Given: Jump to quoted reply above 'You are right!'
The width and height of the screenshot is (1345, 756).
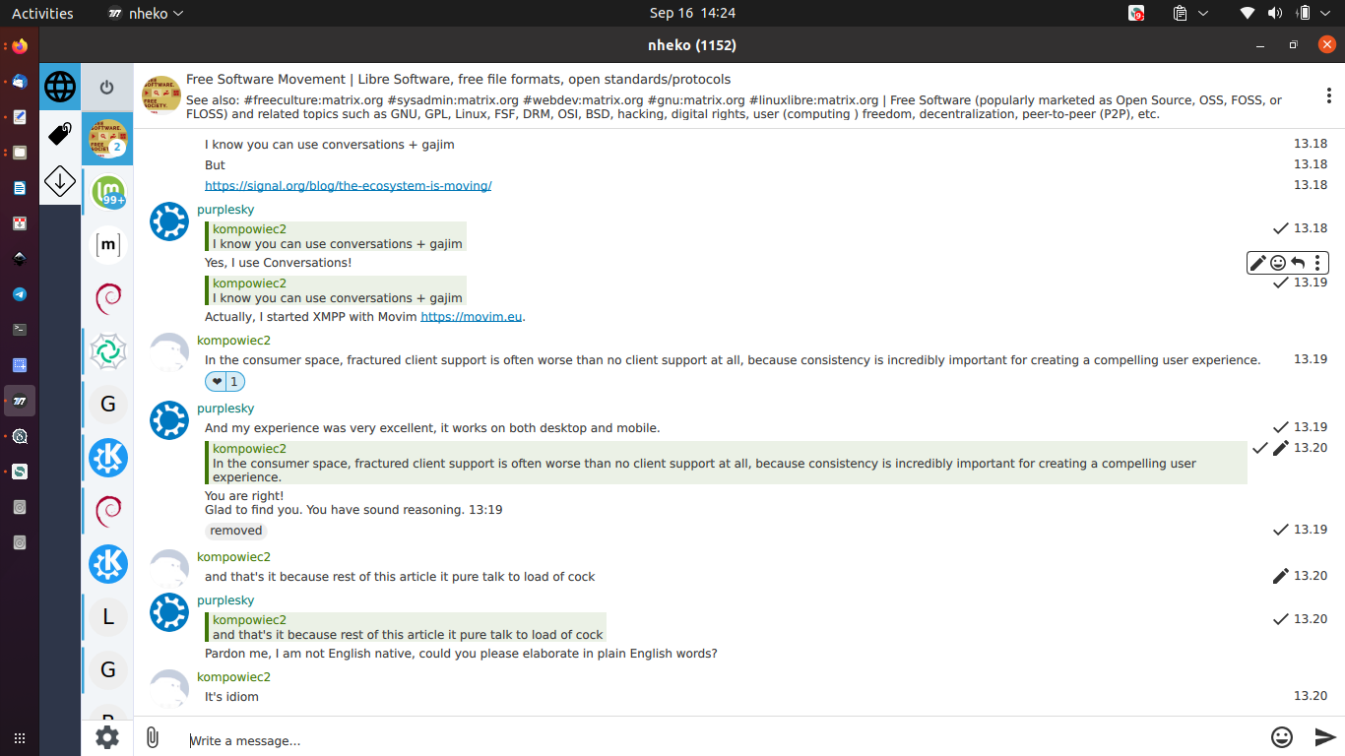Looking at the screenshot, I should [726, 463].
